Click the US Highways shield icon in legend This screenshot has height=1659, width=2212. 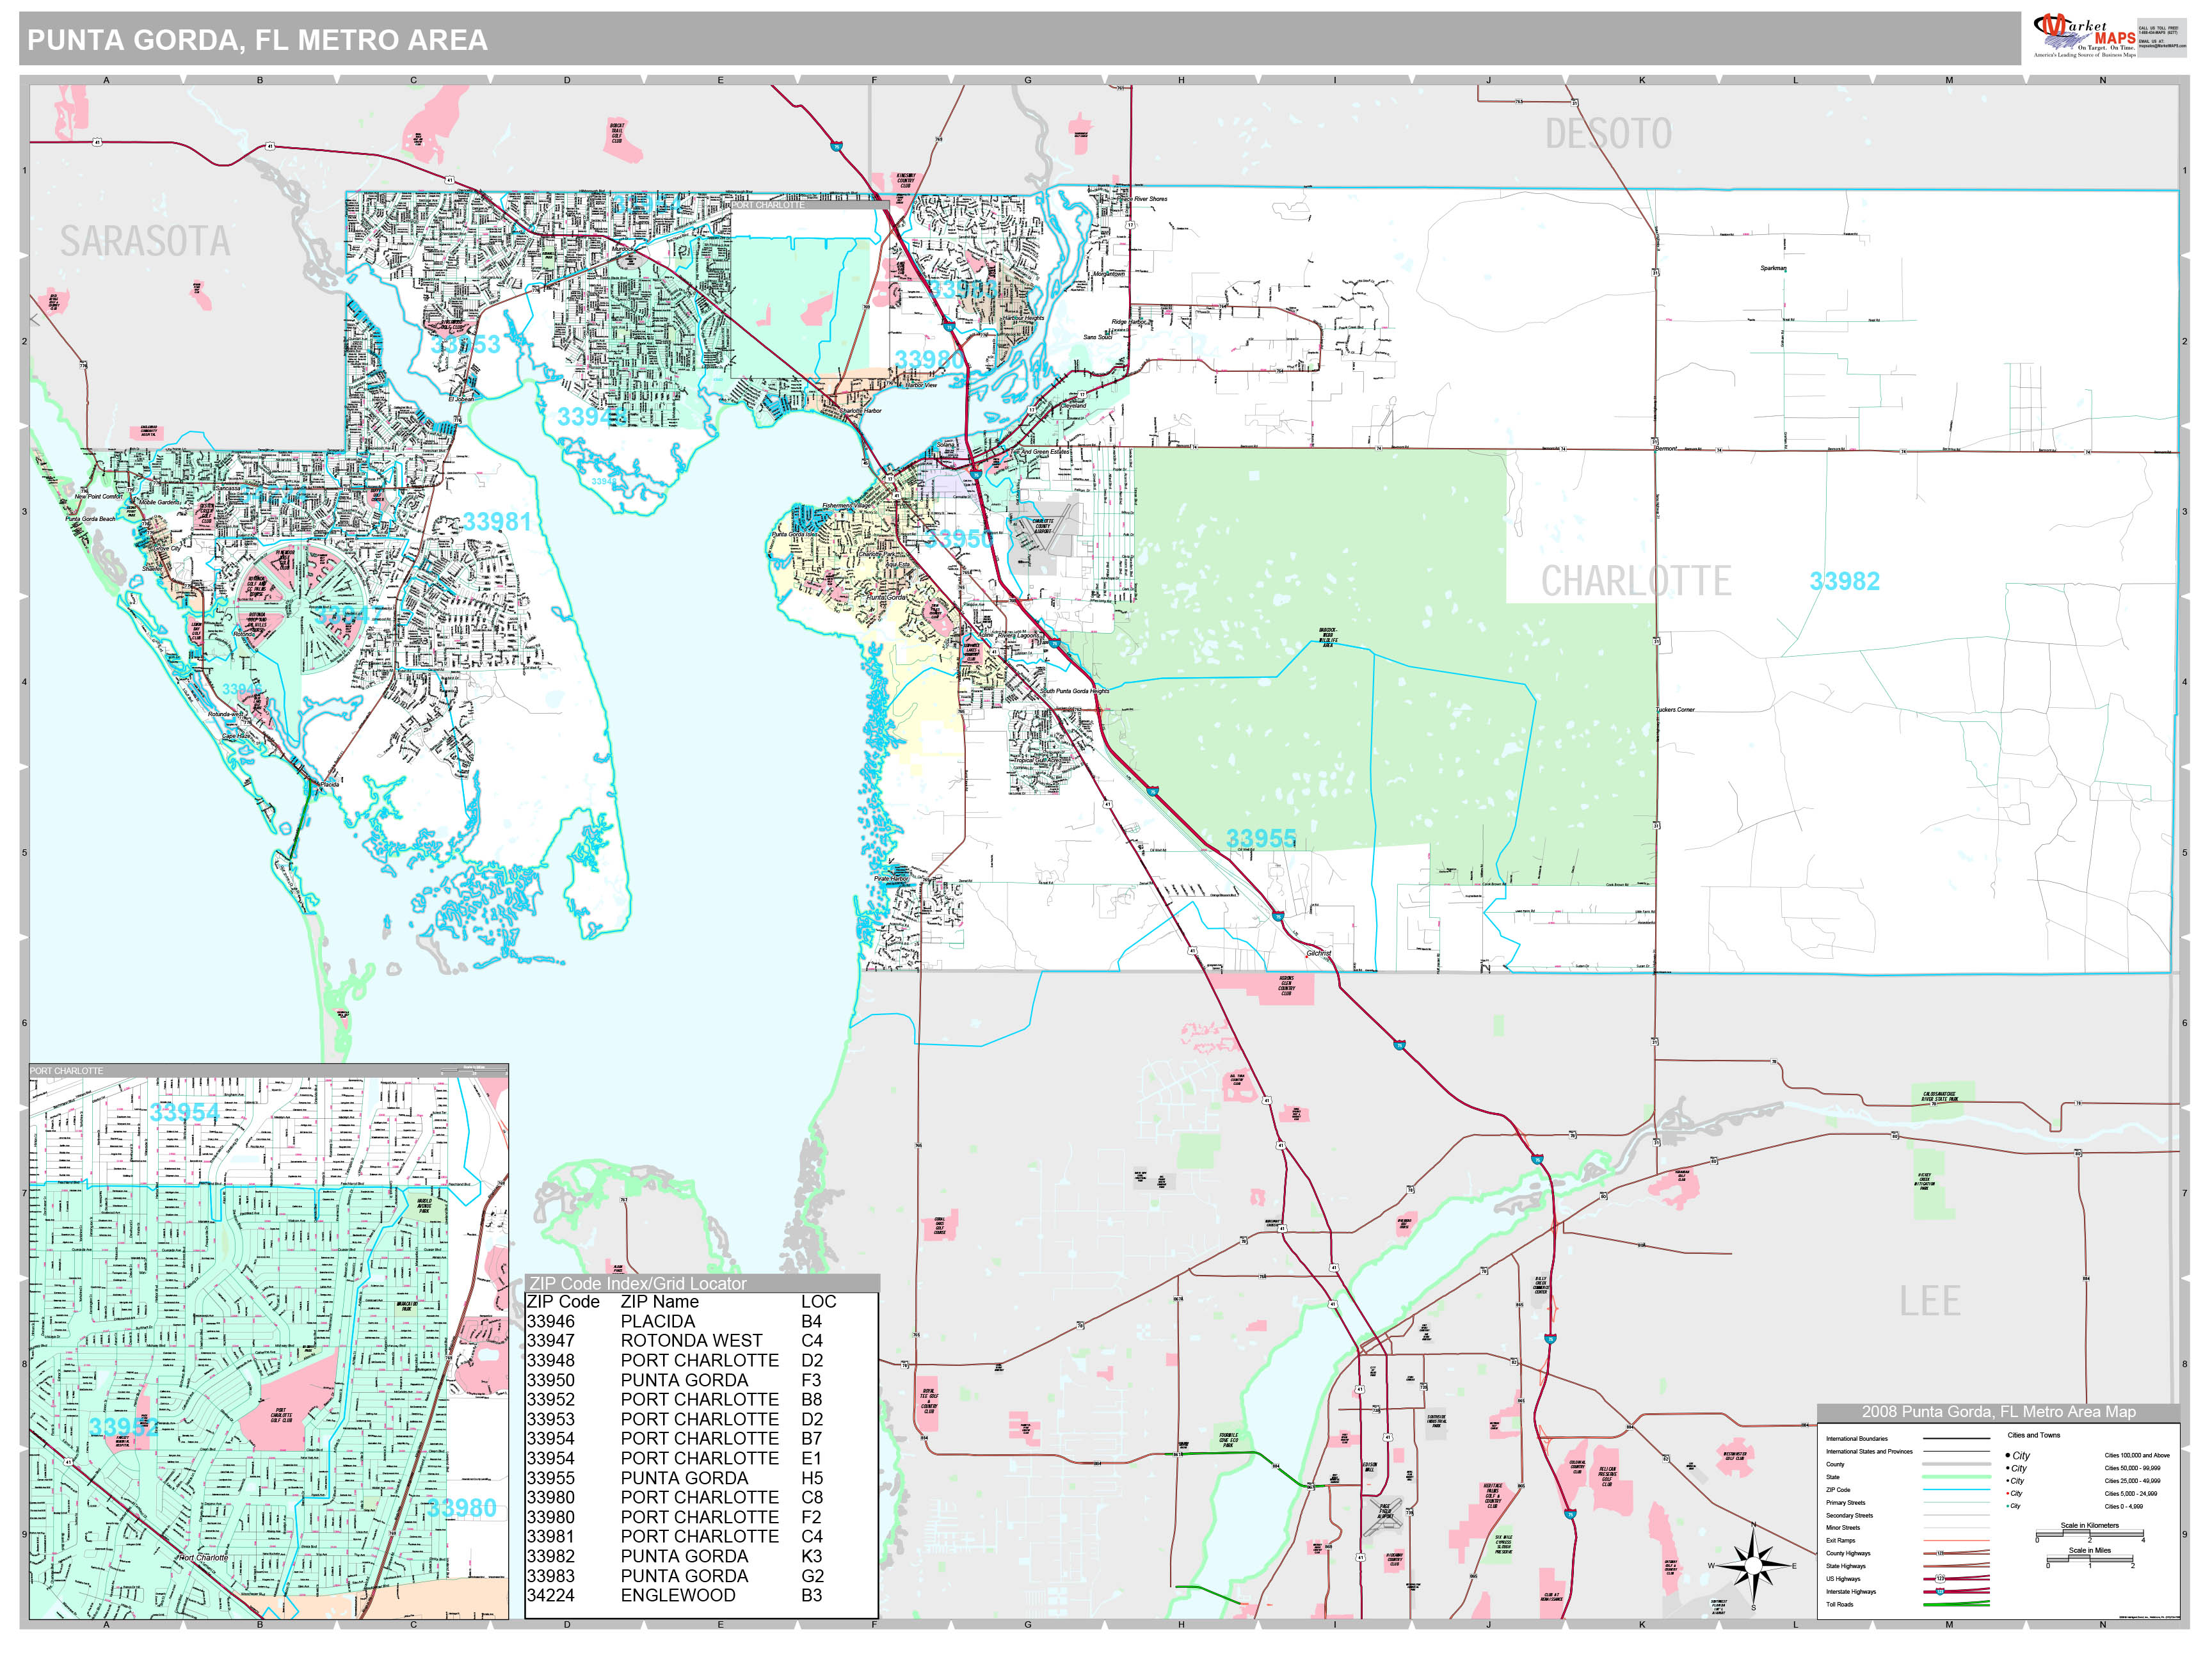click(1940, 1579)
